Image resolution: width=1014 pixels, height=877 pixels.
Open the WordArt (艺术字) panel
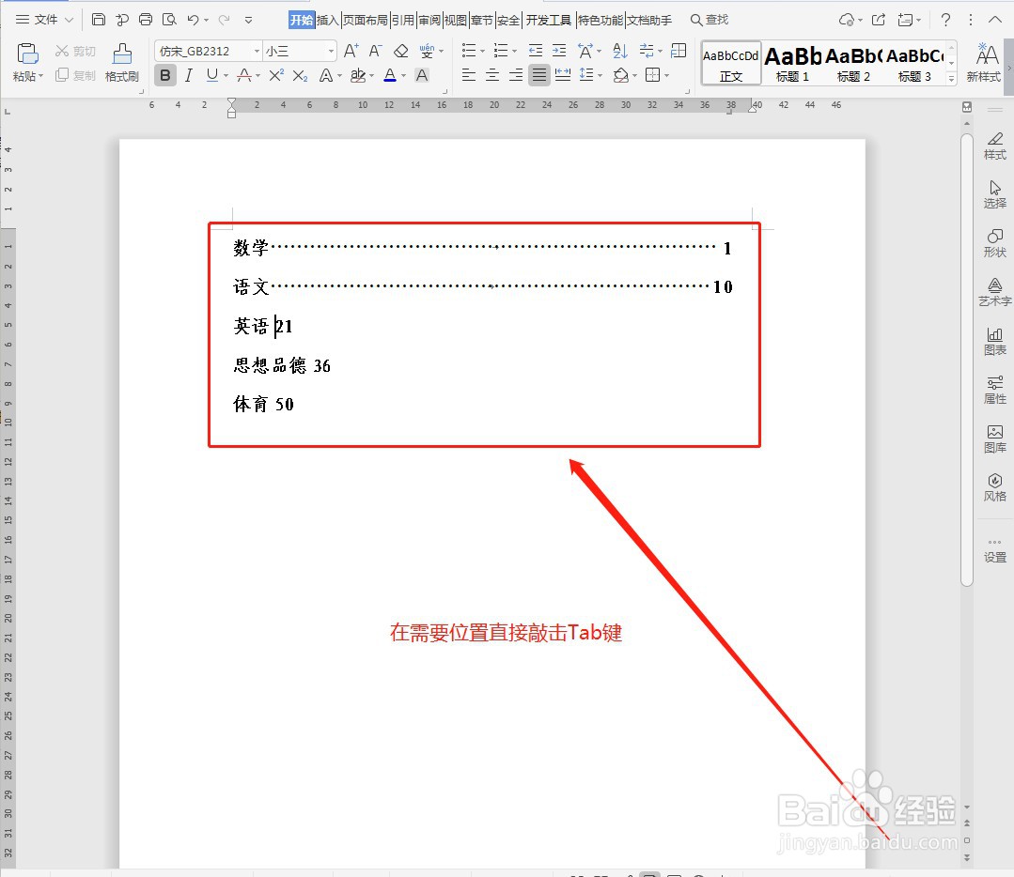point(993,292)
